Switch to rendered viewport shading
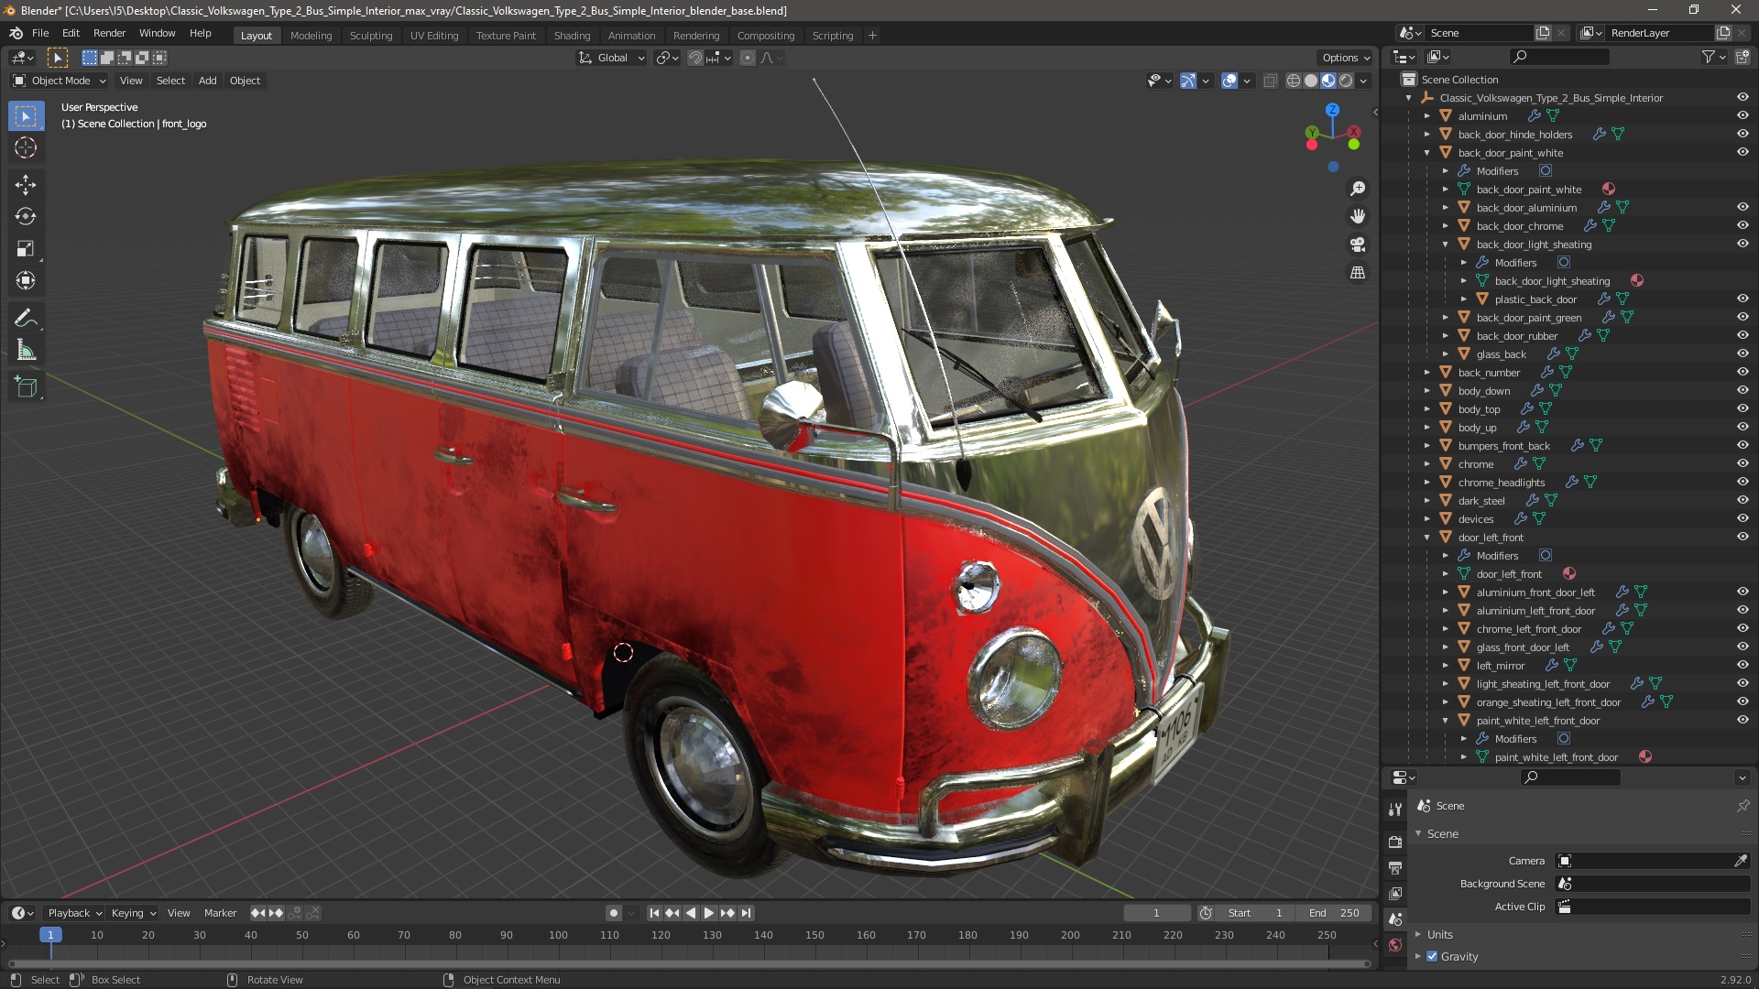The width and height of the screenshot is (1759, 989). pyautogui.click(x=1346, y=81)
